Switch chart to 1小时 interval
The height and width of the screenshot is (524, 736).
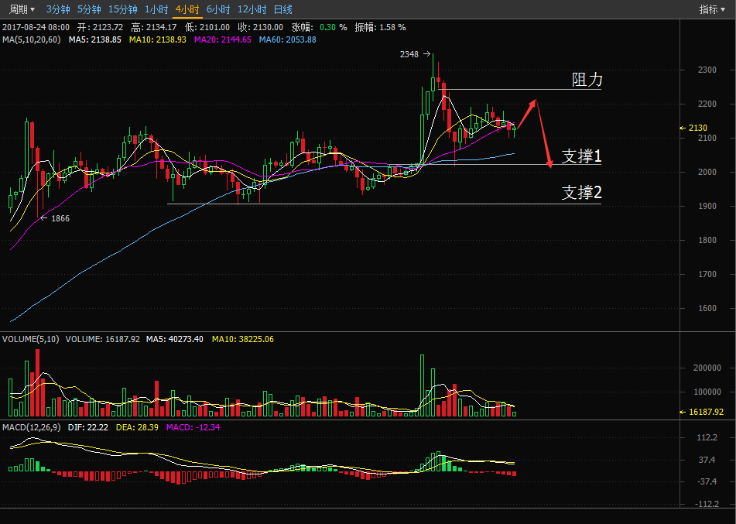pyautogui.click(x=156, y=9)
